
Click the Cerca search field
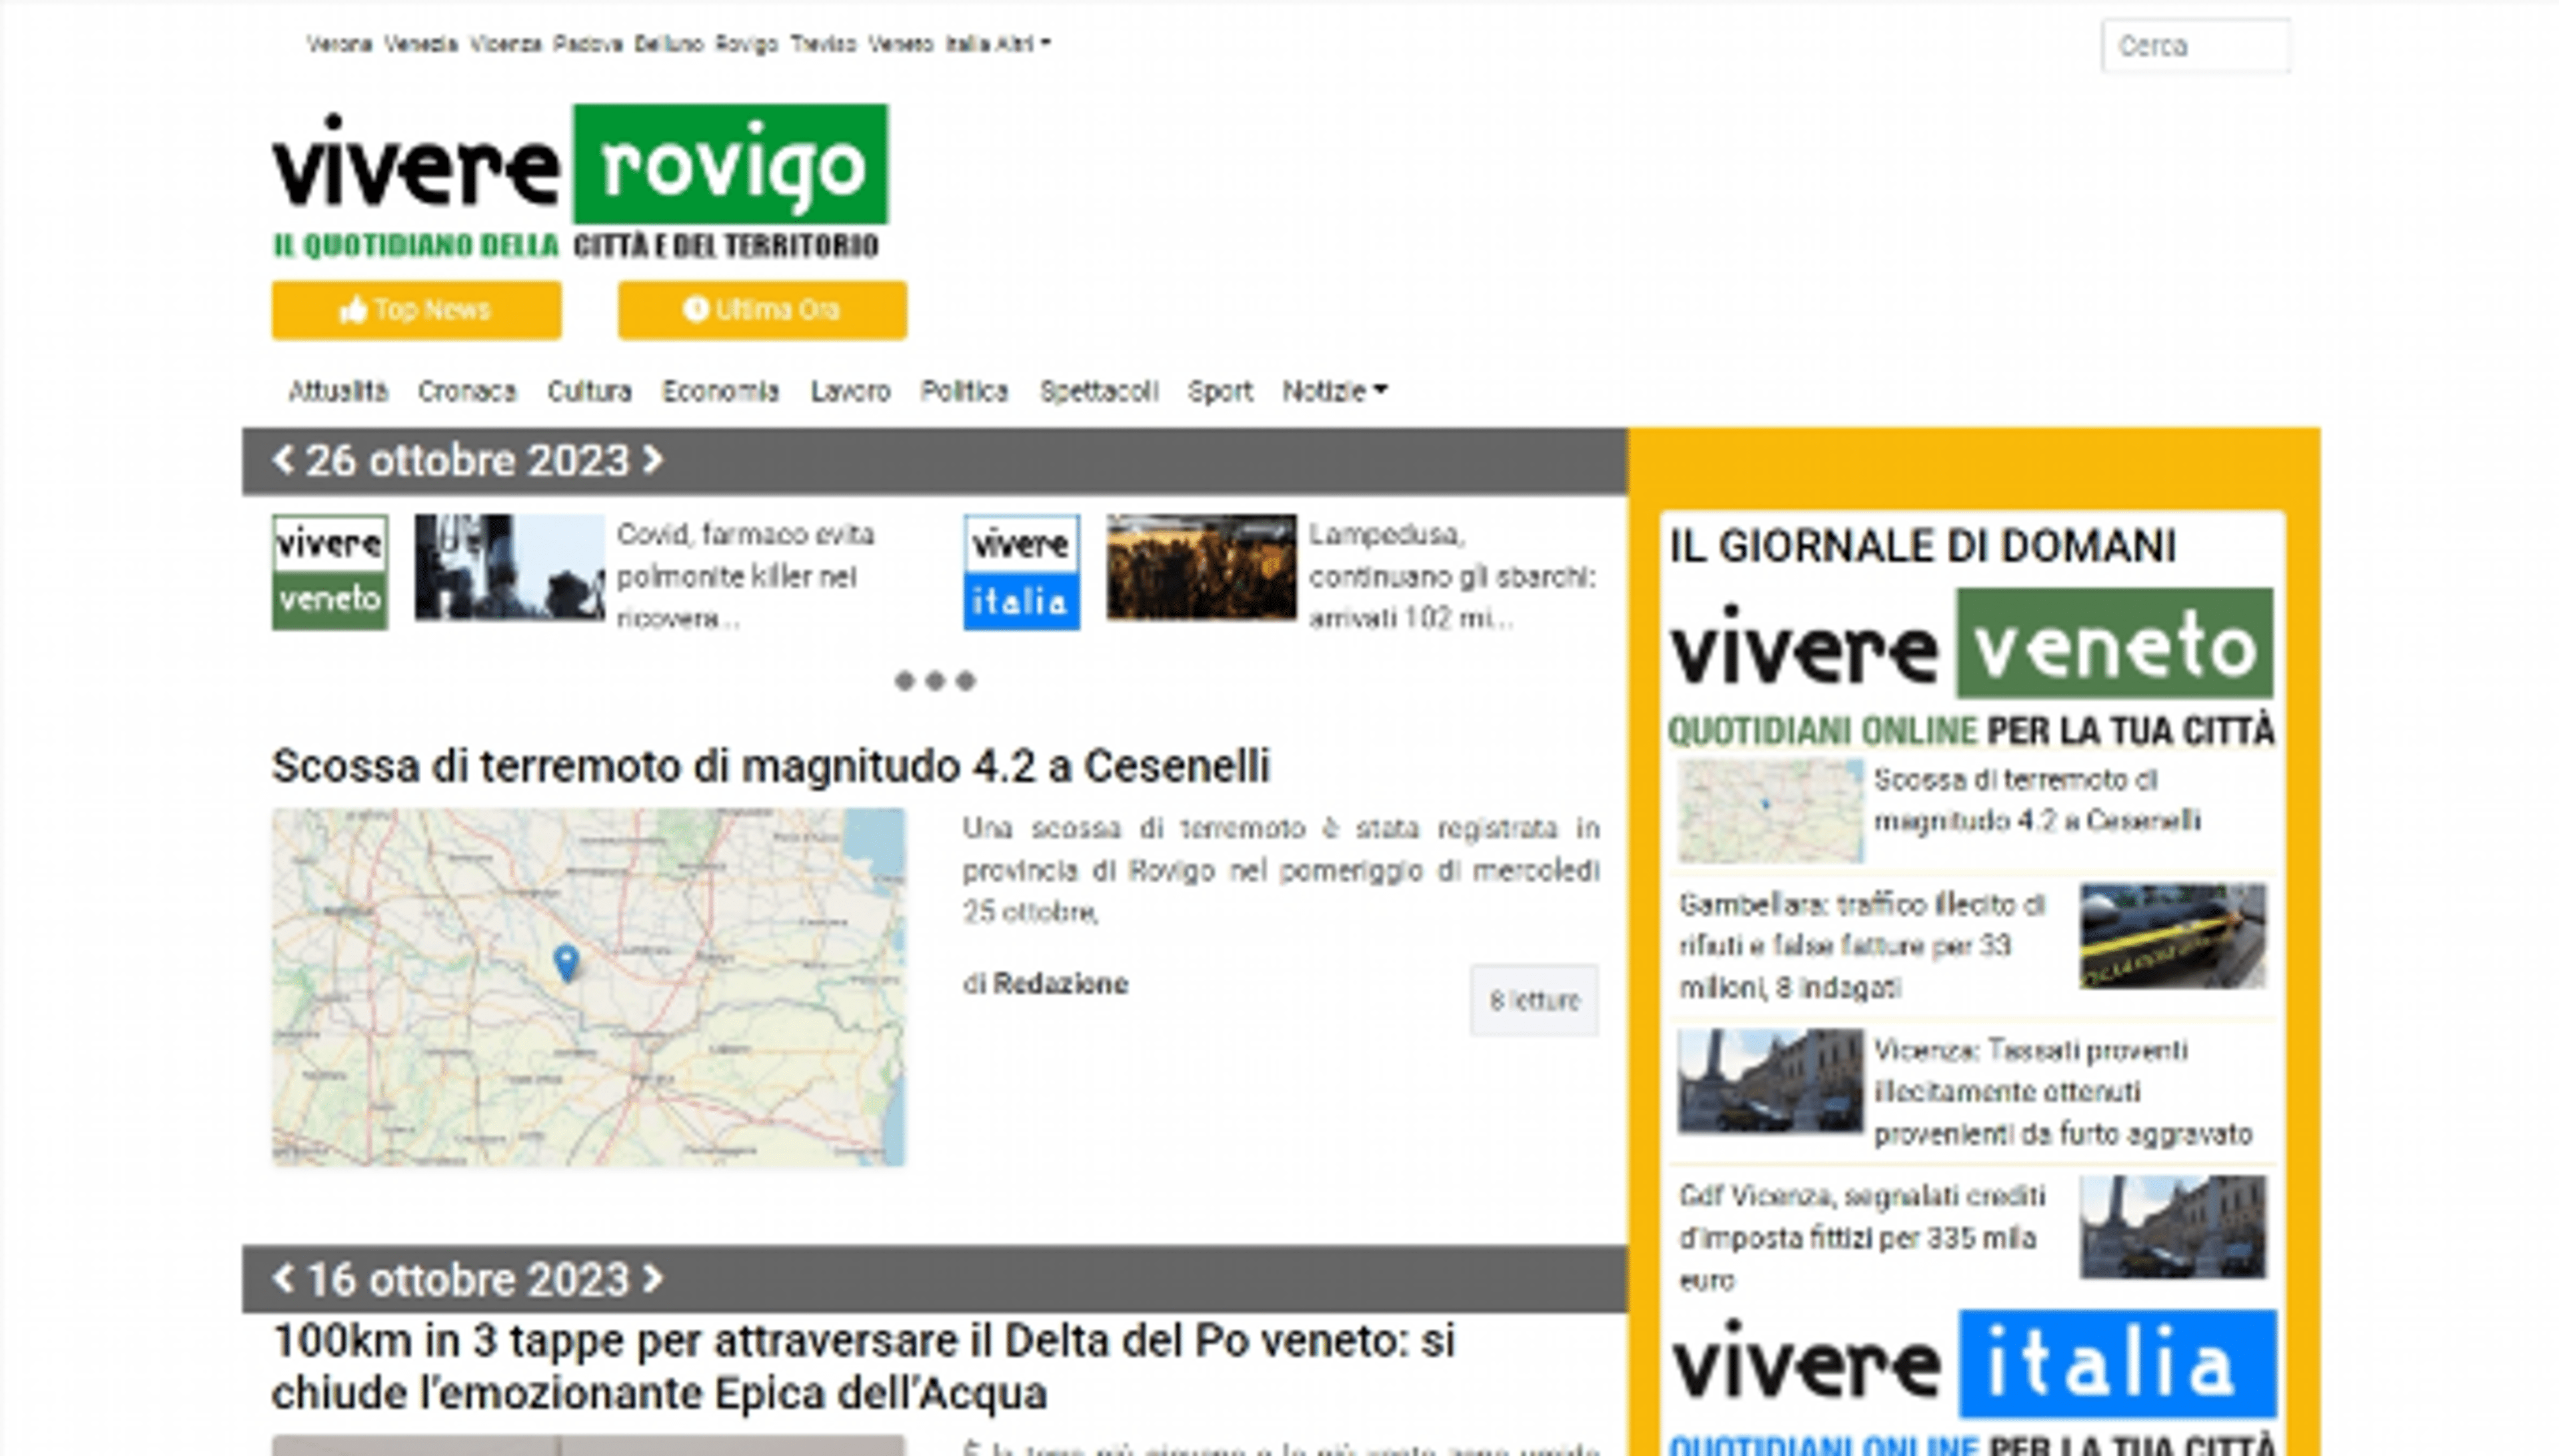[x=2197, y=45]
